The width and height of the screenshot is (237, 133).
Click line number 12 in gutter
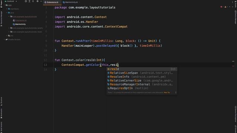(x=45, y=60)
